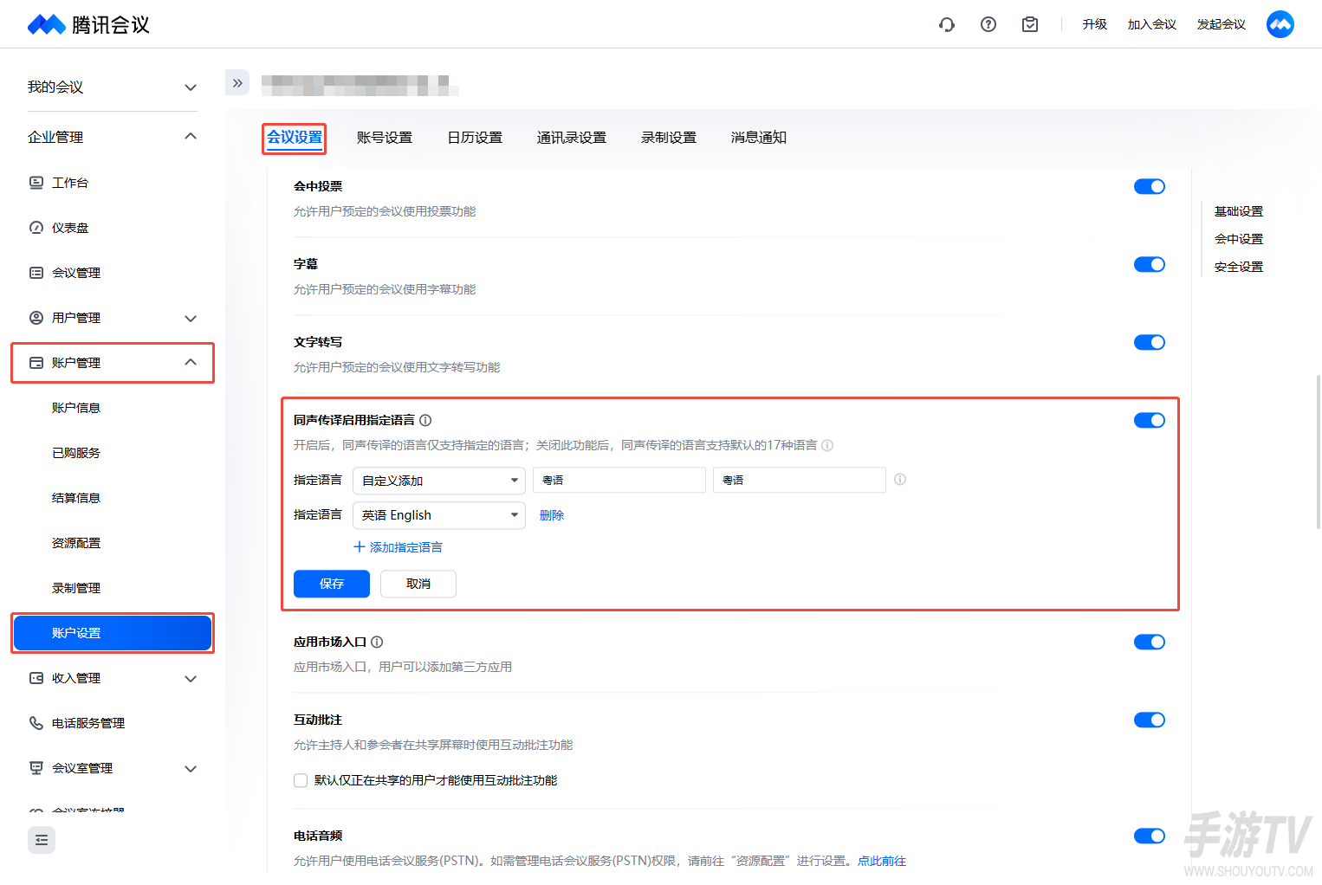
Task: Click info icon next to 同声传译启用指定语言
Action: click(425, 420)
